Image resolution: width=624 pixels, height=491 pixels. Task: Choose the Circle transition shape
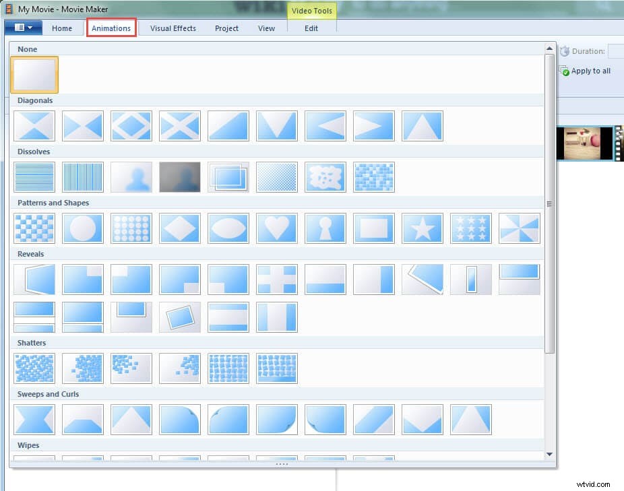point(83,228)
